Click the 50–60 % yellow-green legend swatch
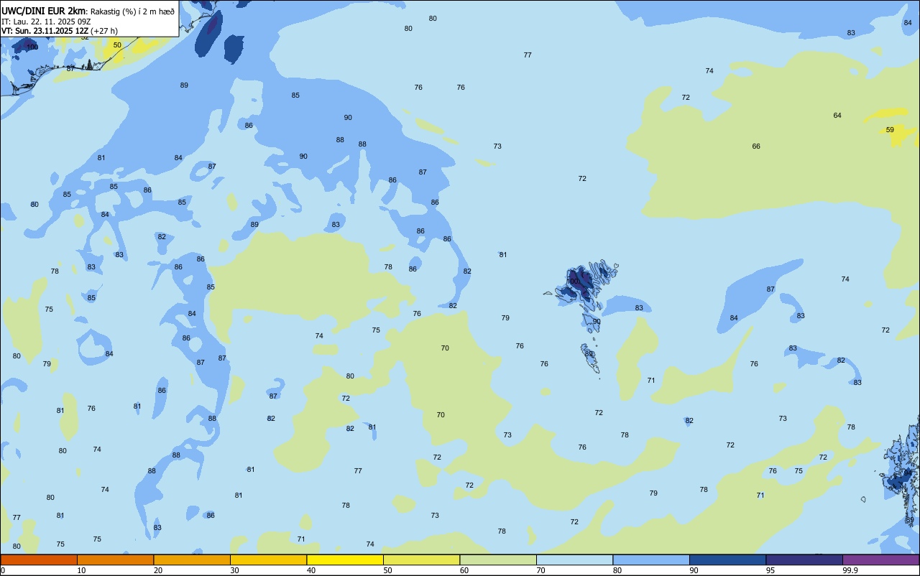 (x=421, y=559)
